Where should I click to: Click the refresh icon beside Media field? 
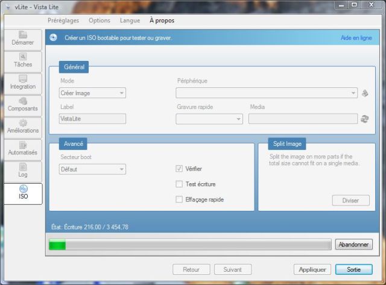tap(364, 119)
